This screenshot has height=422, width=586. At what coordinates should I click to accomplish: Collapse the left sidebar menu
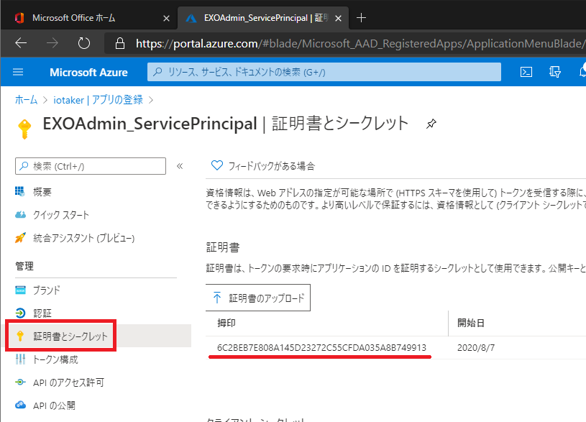coord(180,166)
